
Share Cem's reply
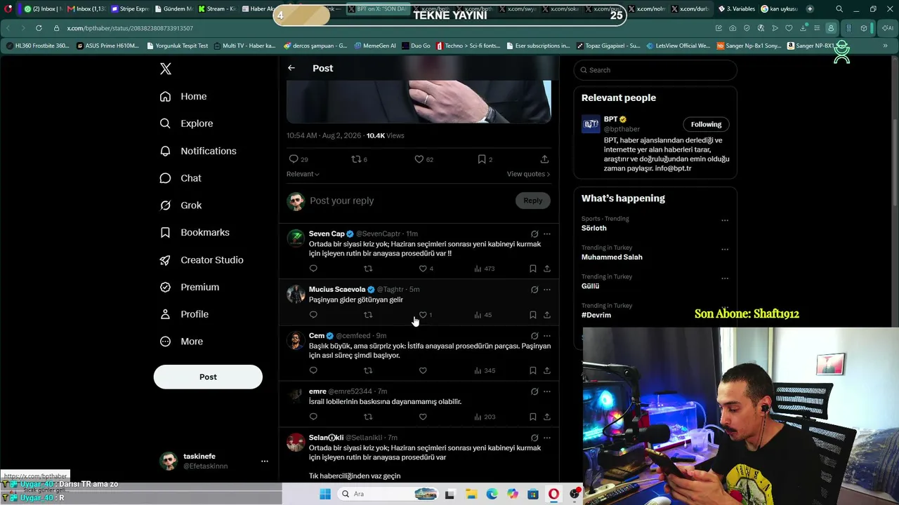coord(547,370)
